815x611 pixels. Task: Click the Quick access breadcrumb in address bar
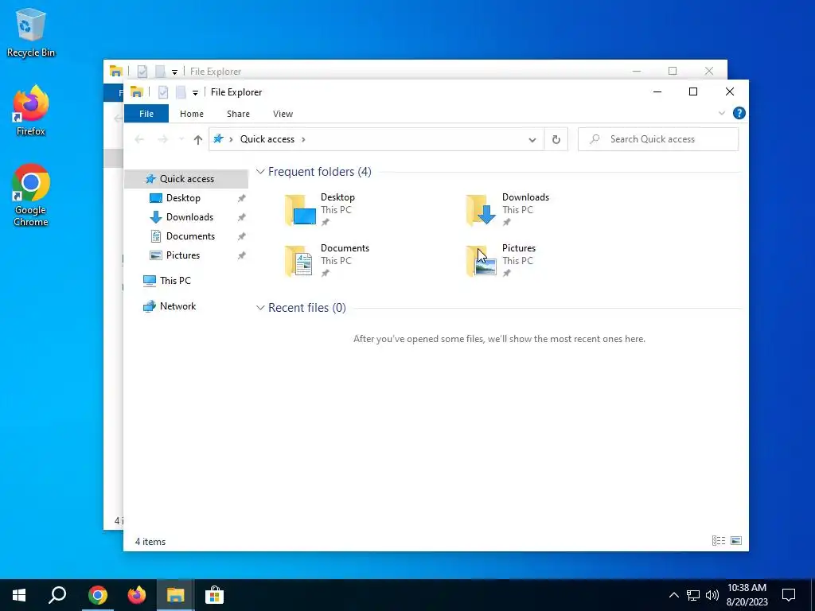tap(267, 139)
